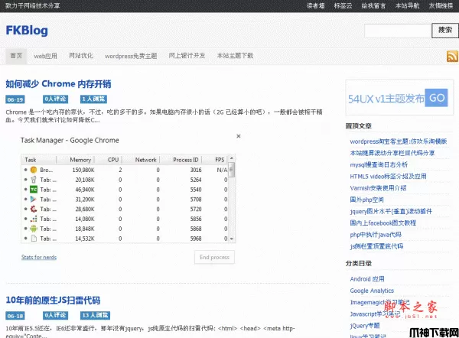Open the web应用 navigation tab
The image size is (459, 338).
[46, 56]
